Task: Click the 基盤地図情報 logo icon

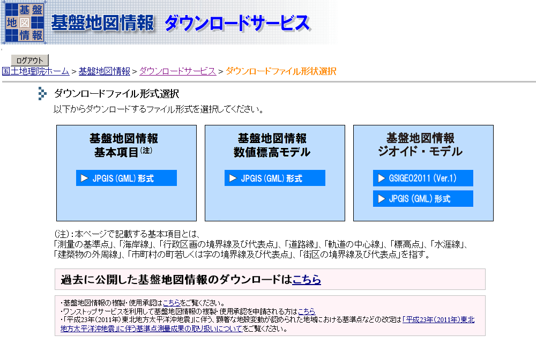Action: (25, 23)
